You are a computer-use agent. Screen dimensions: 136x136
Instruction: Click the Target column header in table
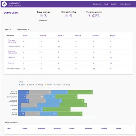coord(113,36)
